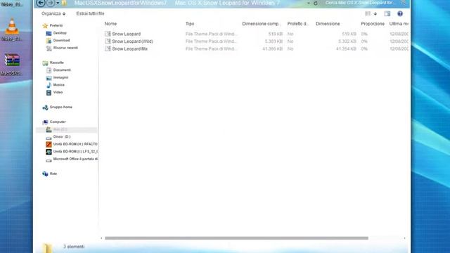This screenshot has height=253, width=450.
Task: Click the change view icon
Action: pos(368,13)
